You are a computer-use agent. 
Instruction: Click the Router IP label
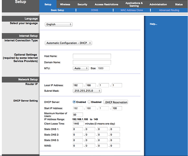pyautogui.click(x=32, y=84)
